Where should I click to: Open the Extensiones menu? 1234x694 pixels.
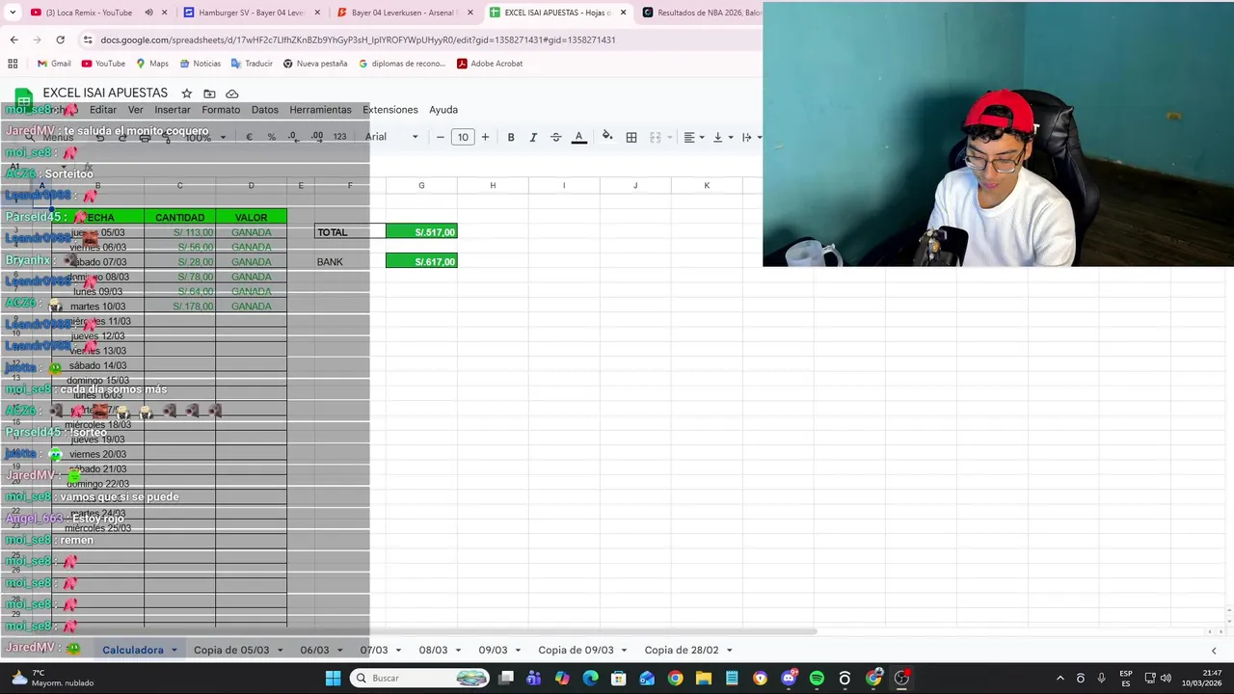tap(390, 110)
